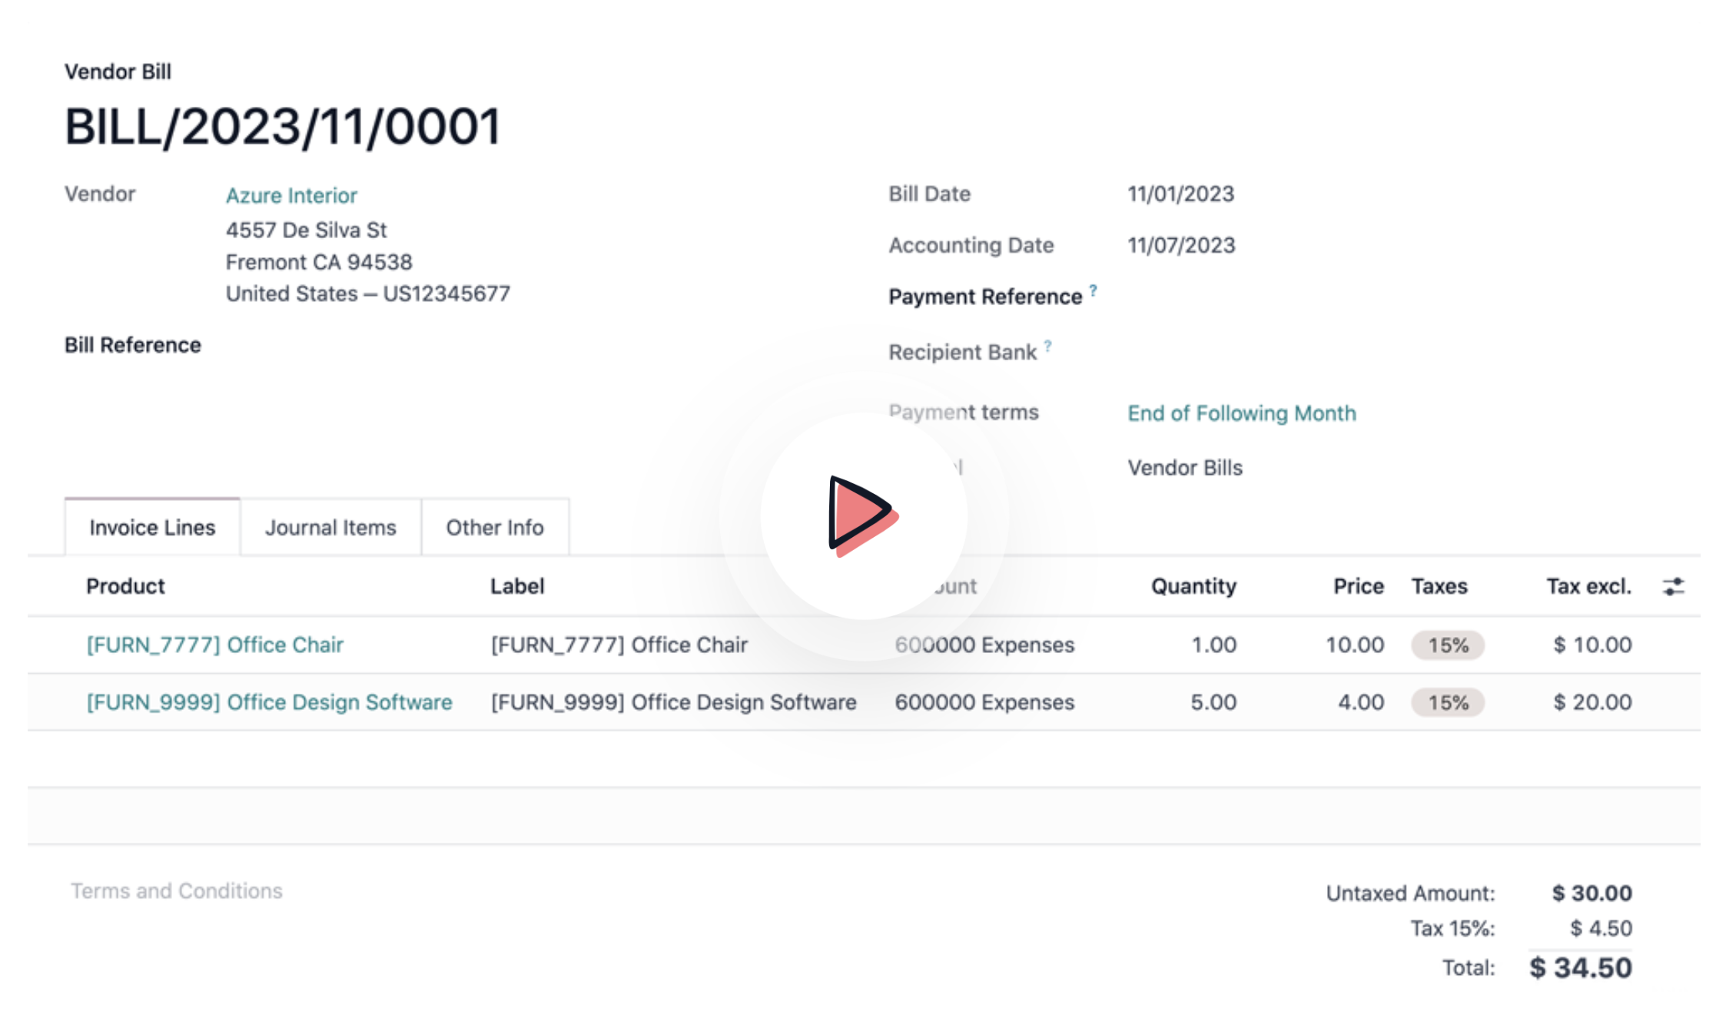Open vendor Azure Interior link
The height and width of the screenshot is (1031, 1726).
pos(291,195)
